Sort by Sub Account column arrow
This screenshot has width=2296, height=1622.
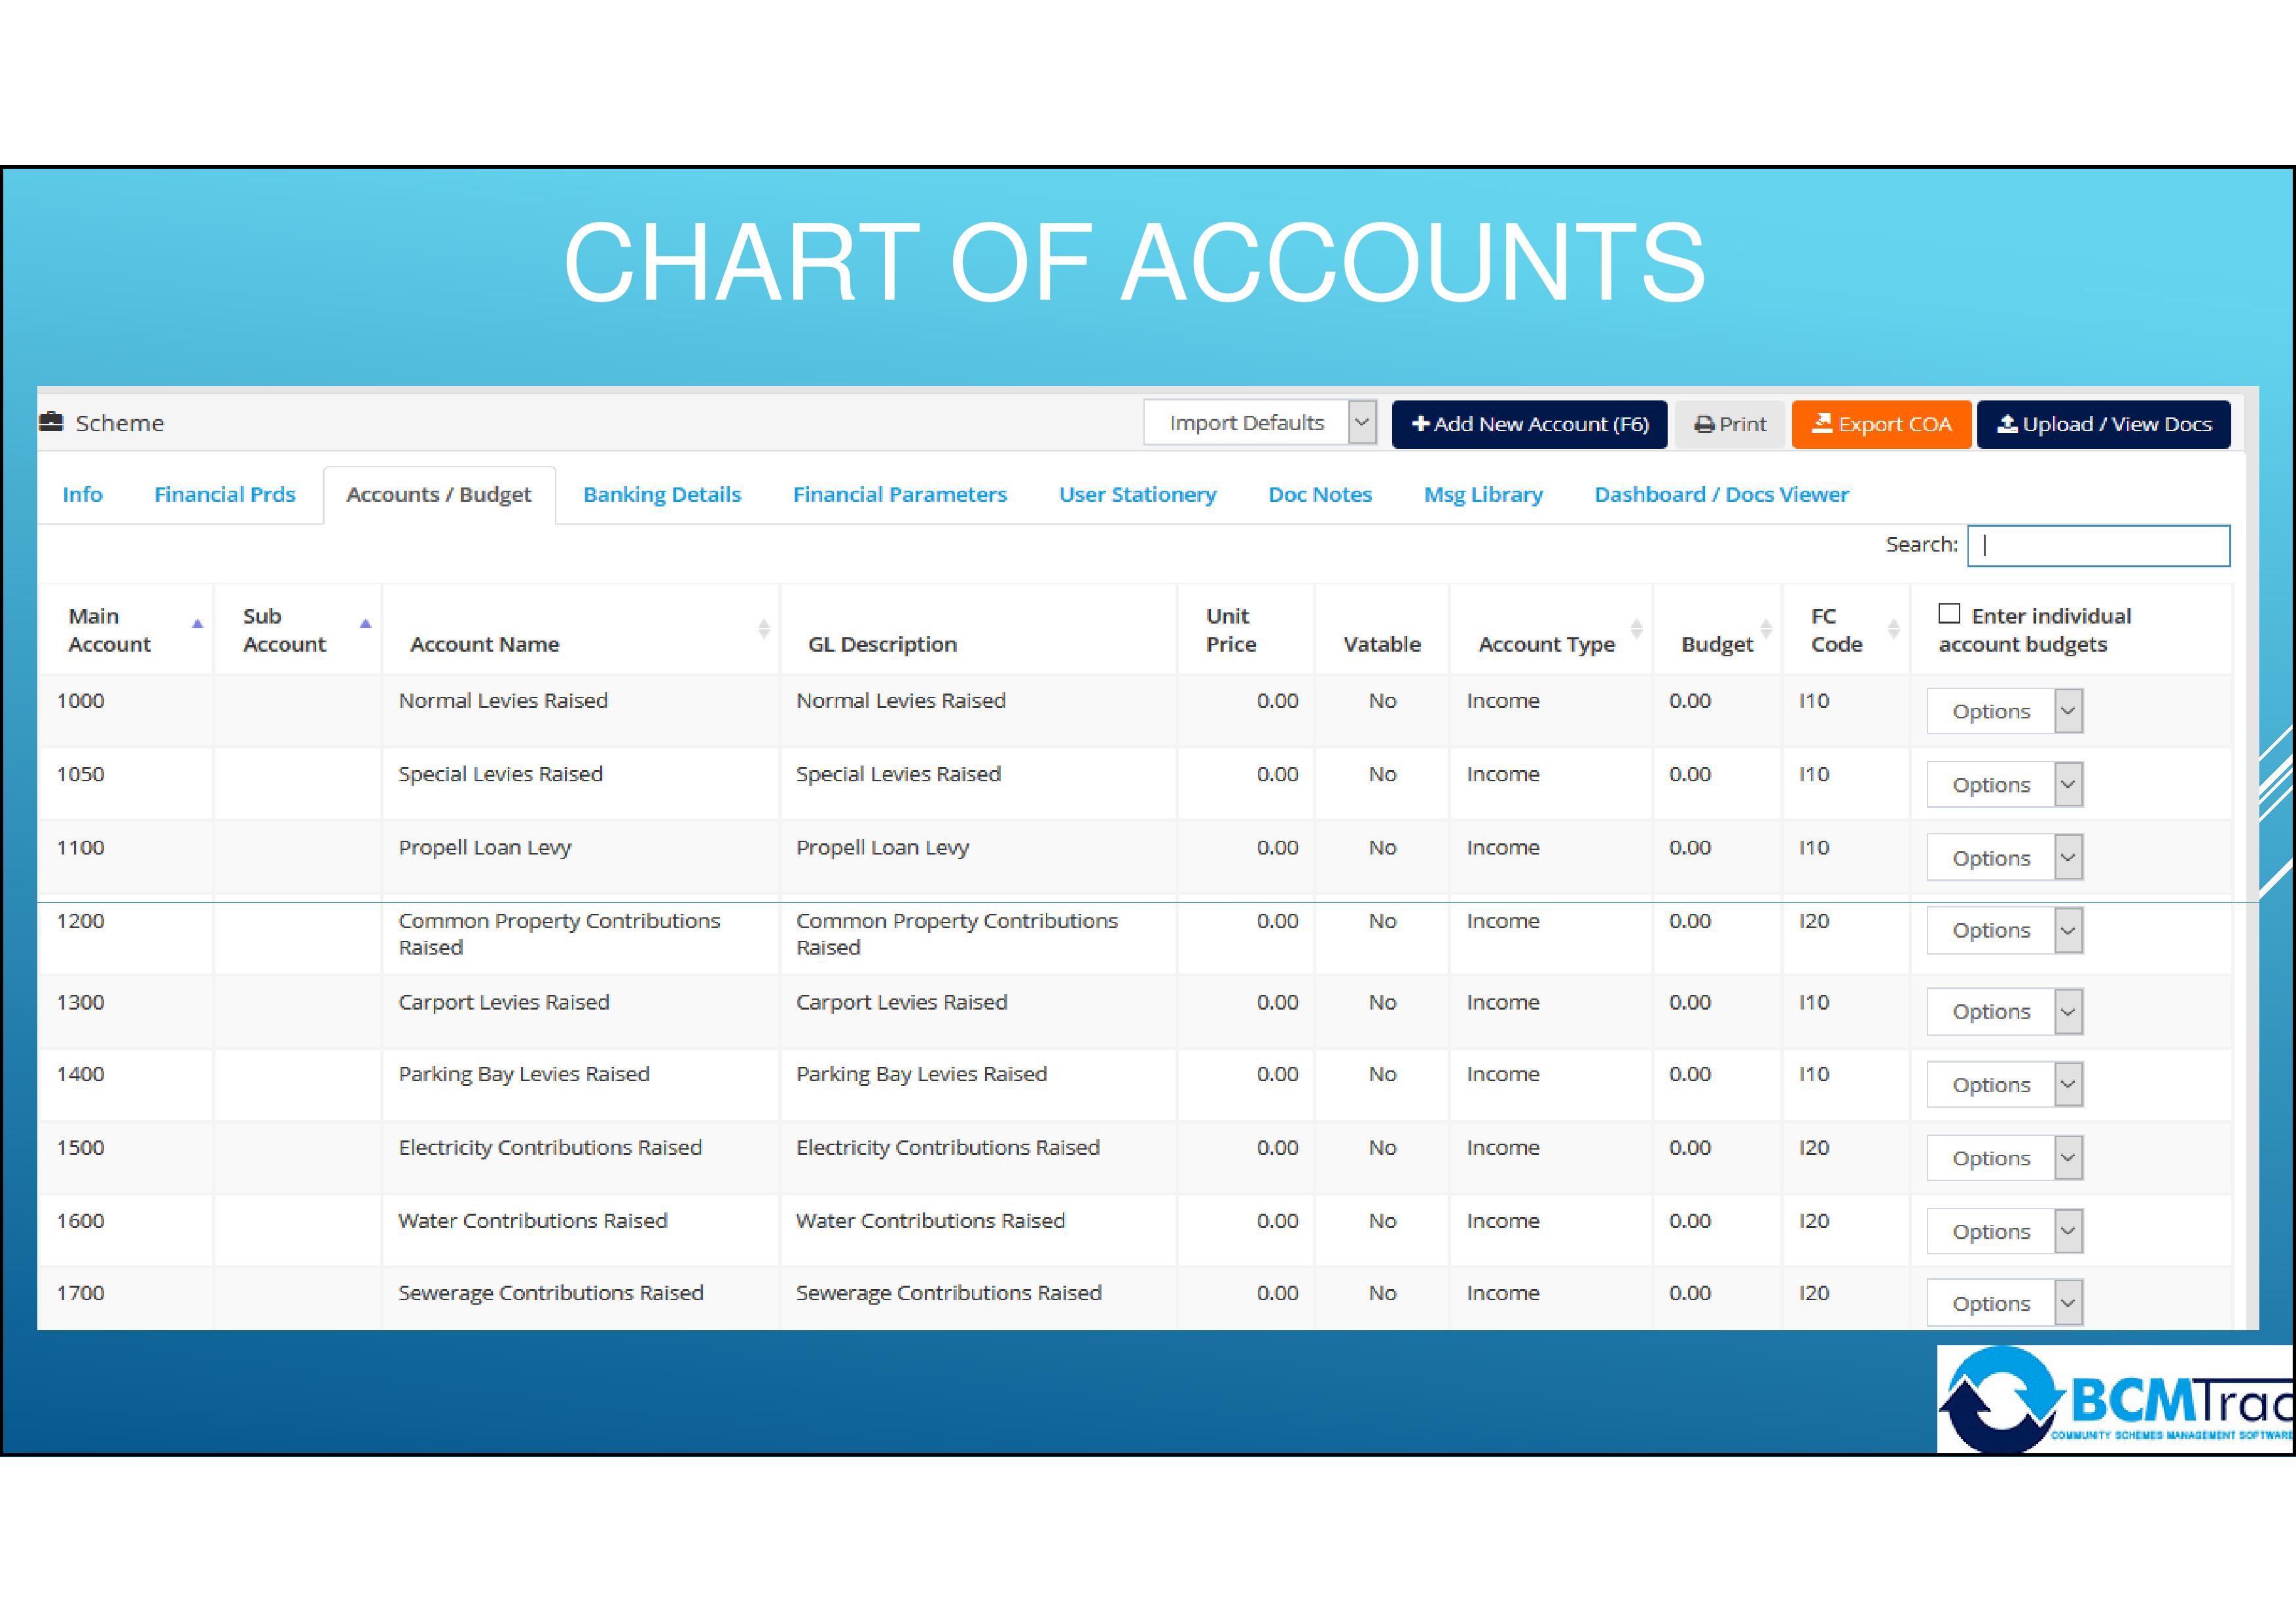(x=366, y=624)
